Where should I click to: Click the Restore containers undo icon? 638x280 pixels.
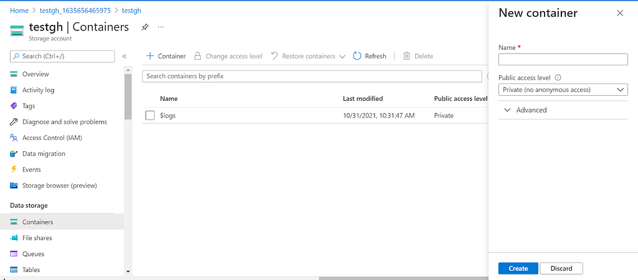[x=275, y=56]
